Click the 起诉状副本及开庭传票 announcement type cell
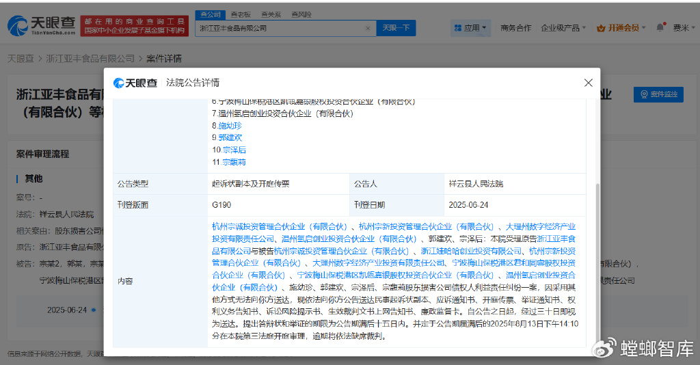This screenshot has width=700, height=365. 278,184
